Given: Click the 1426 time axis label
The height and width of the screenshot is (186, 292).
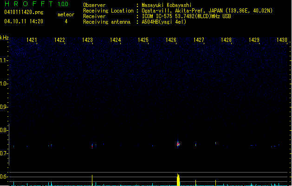Looking at the screenshot, I should (171, 40).
